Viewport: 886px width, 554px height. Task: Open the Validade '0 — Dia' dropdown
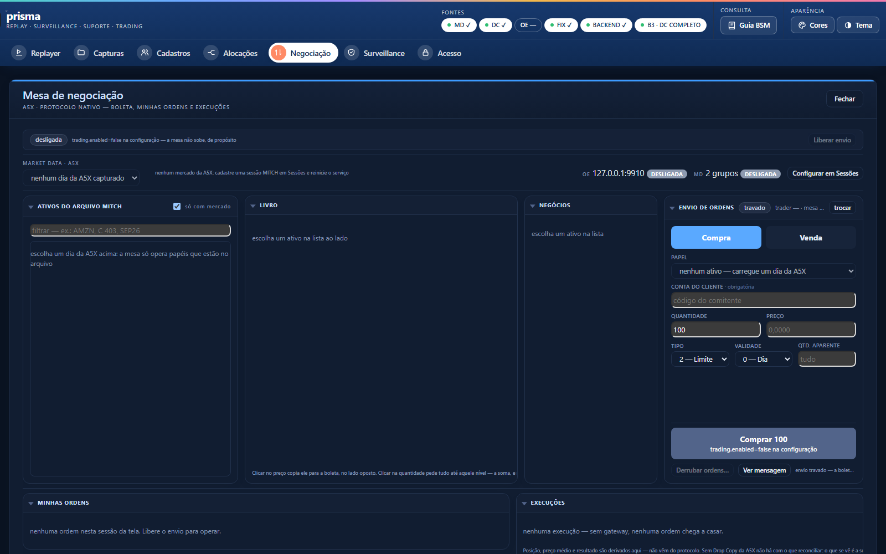click(x=764, y=359)
